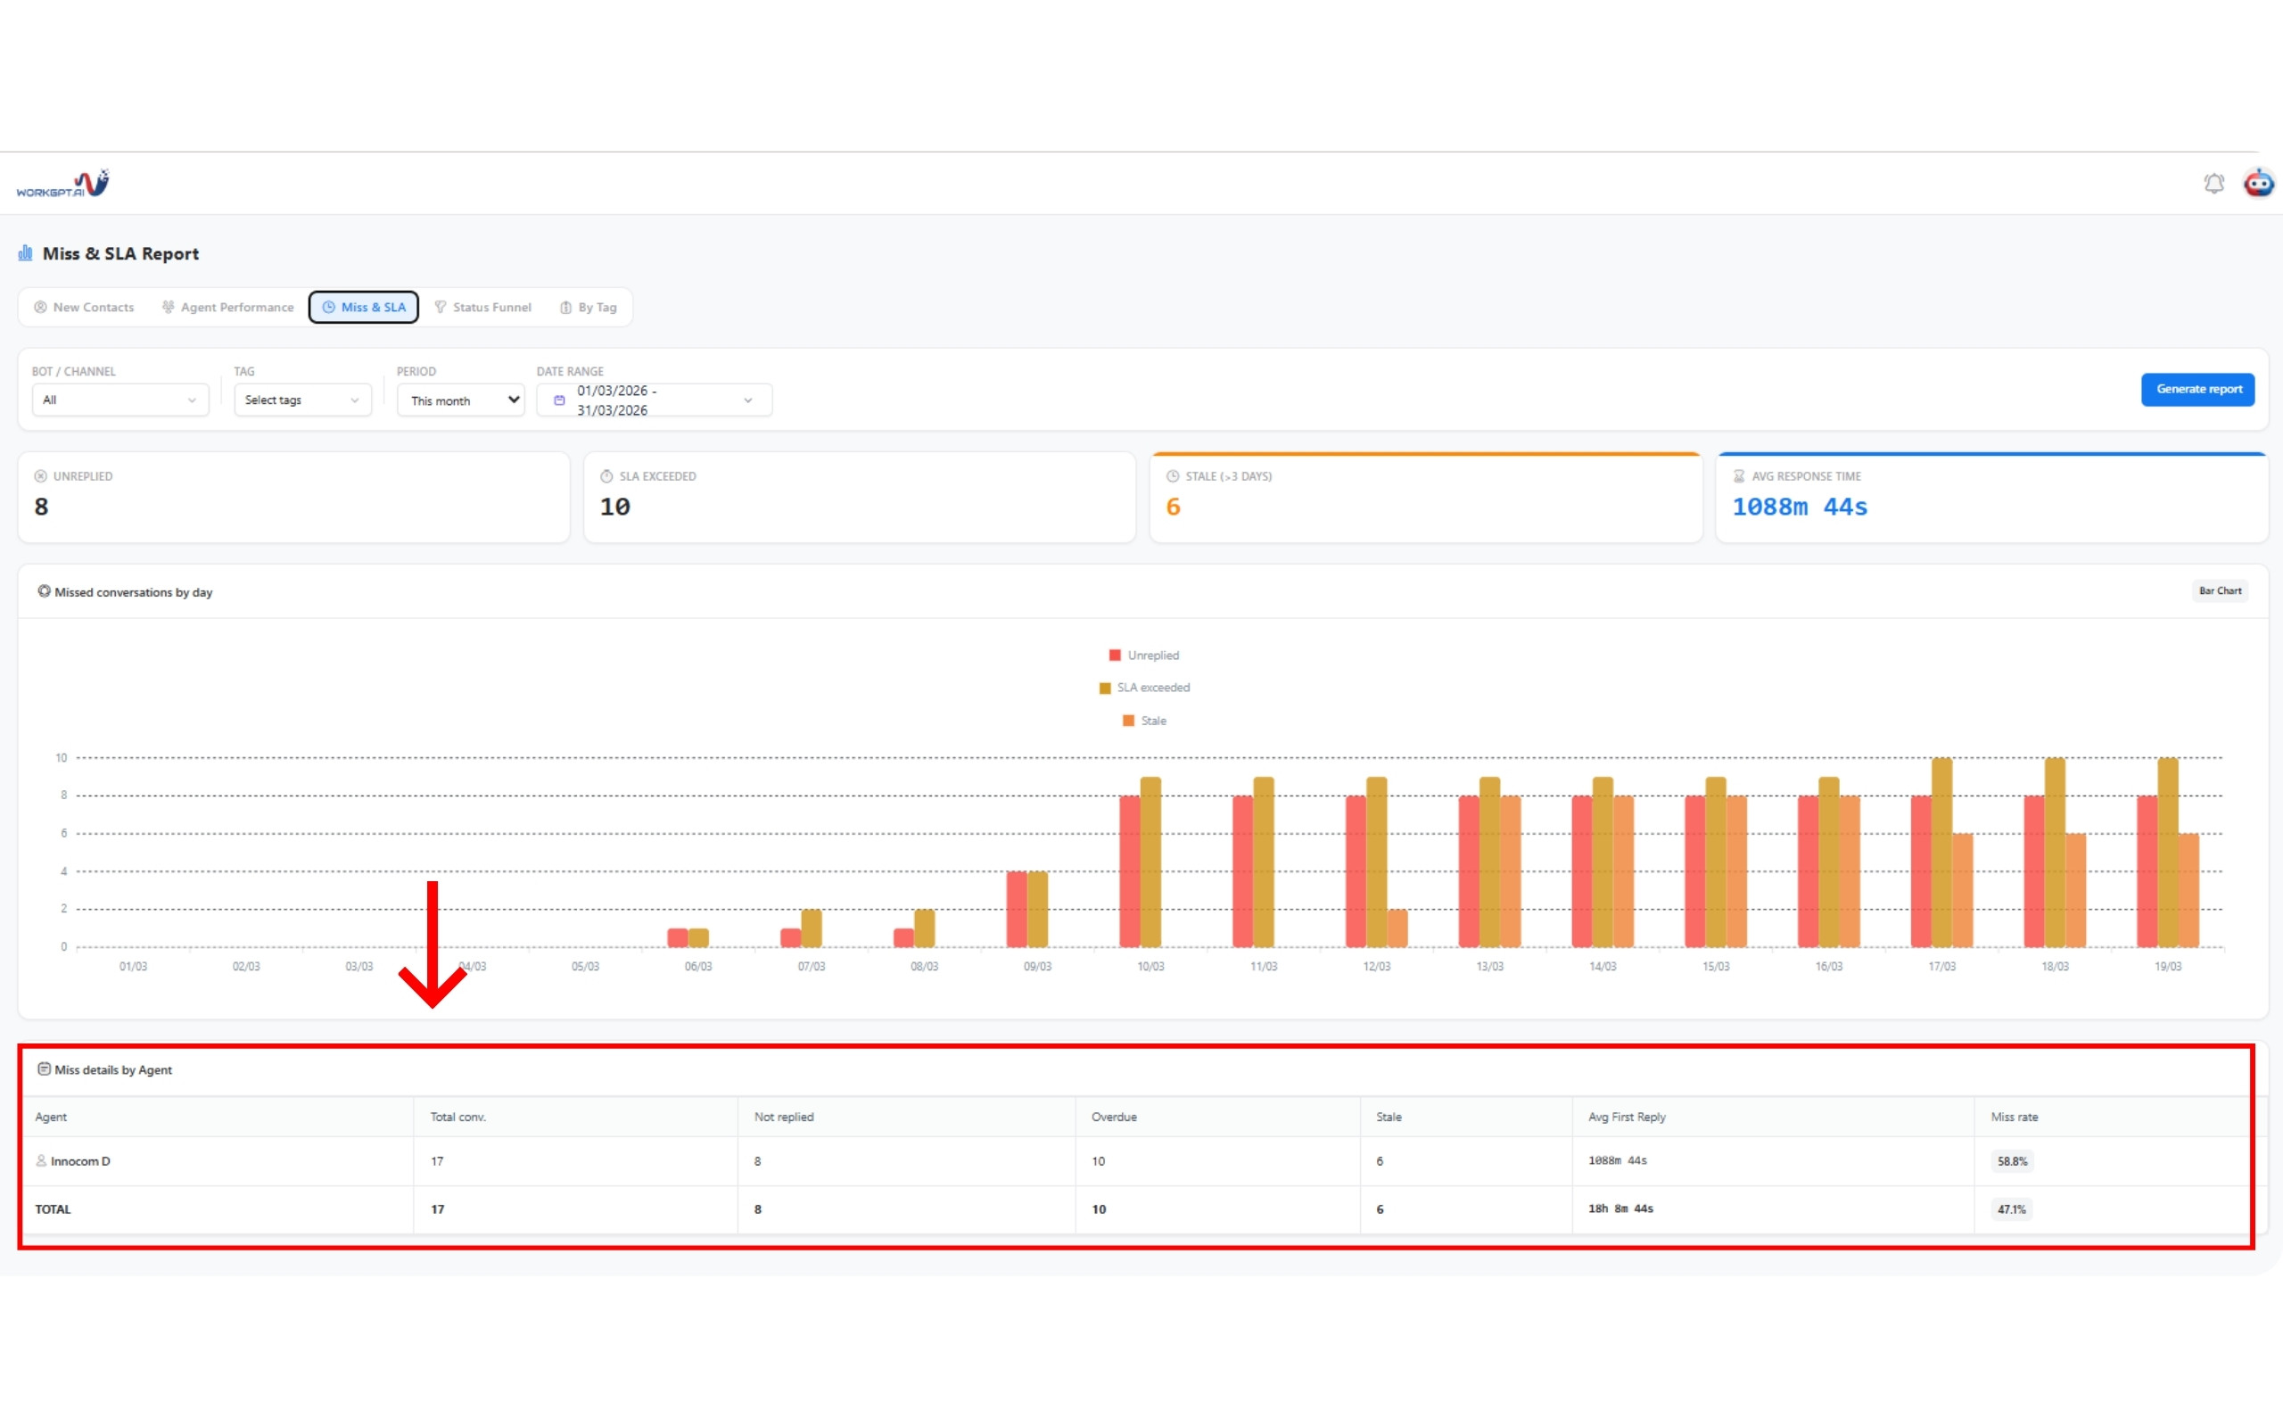Open the This month period selector
Screen dimensions: 2283x1427
[460, 400]
